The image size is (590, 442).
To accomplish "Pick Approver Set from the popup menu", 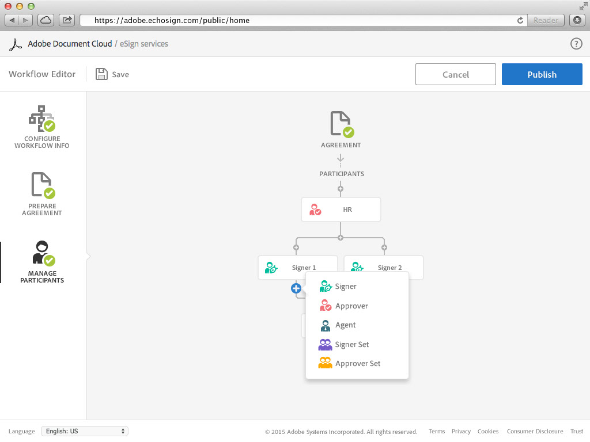I will 357,364.
